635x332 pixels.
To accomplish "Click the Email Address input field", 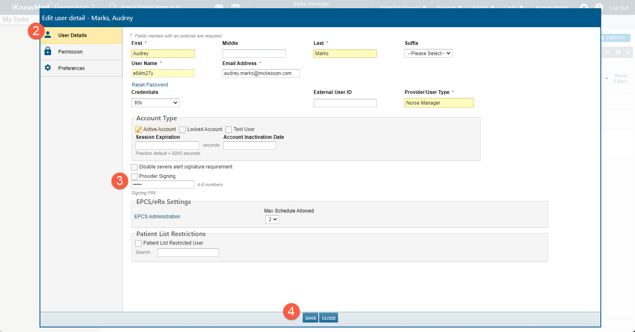I will click(261, 73).
